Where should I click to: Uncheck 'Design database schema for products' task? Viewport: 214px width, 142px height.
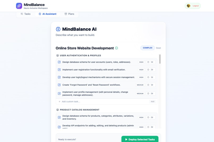coord(59,117)
